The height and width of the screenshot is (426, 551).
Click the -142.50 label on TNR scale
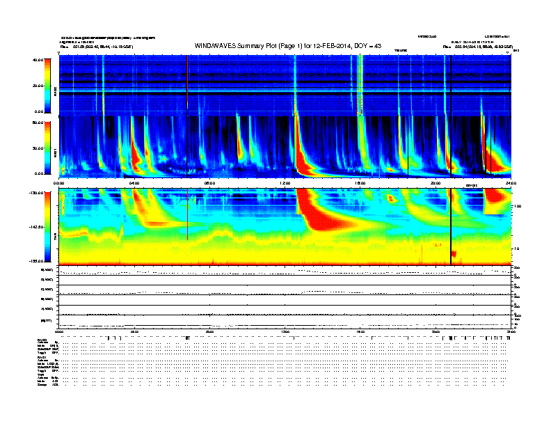point(36,227)
